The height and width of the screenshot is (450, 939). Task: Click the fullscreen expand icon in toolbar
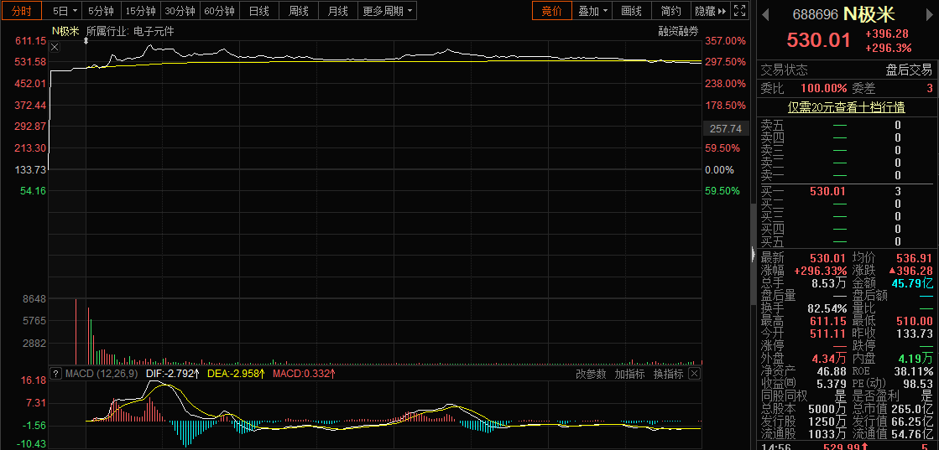(x=738, y=11)
